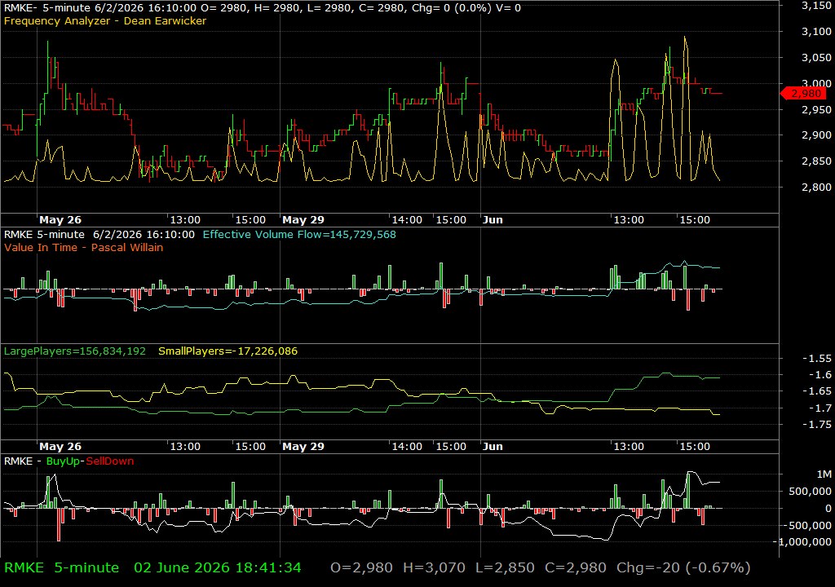Click the red 2,980 current price marker
The width and height of the screenshot is (835, 587).
click(802, 94)
